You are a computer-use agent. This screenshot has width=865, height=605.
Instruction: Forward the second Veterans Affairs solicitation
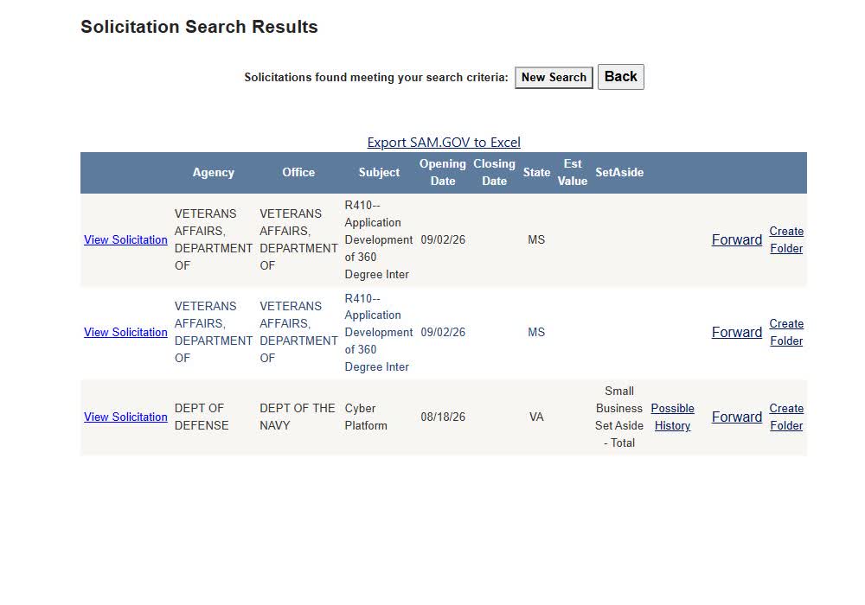click(x=736, y=332)
